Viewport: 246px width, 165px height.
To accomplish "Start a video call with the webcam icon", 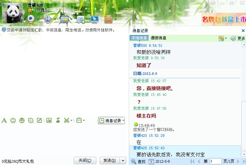I will (x=31, y=19).
